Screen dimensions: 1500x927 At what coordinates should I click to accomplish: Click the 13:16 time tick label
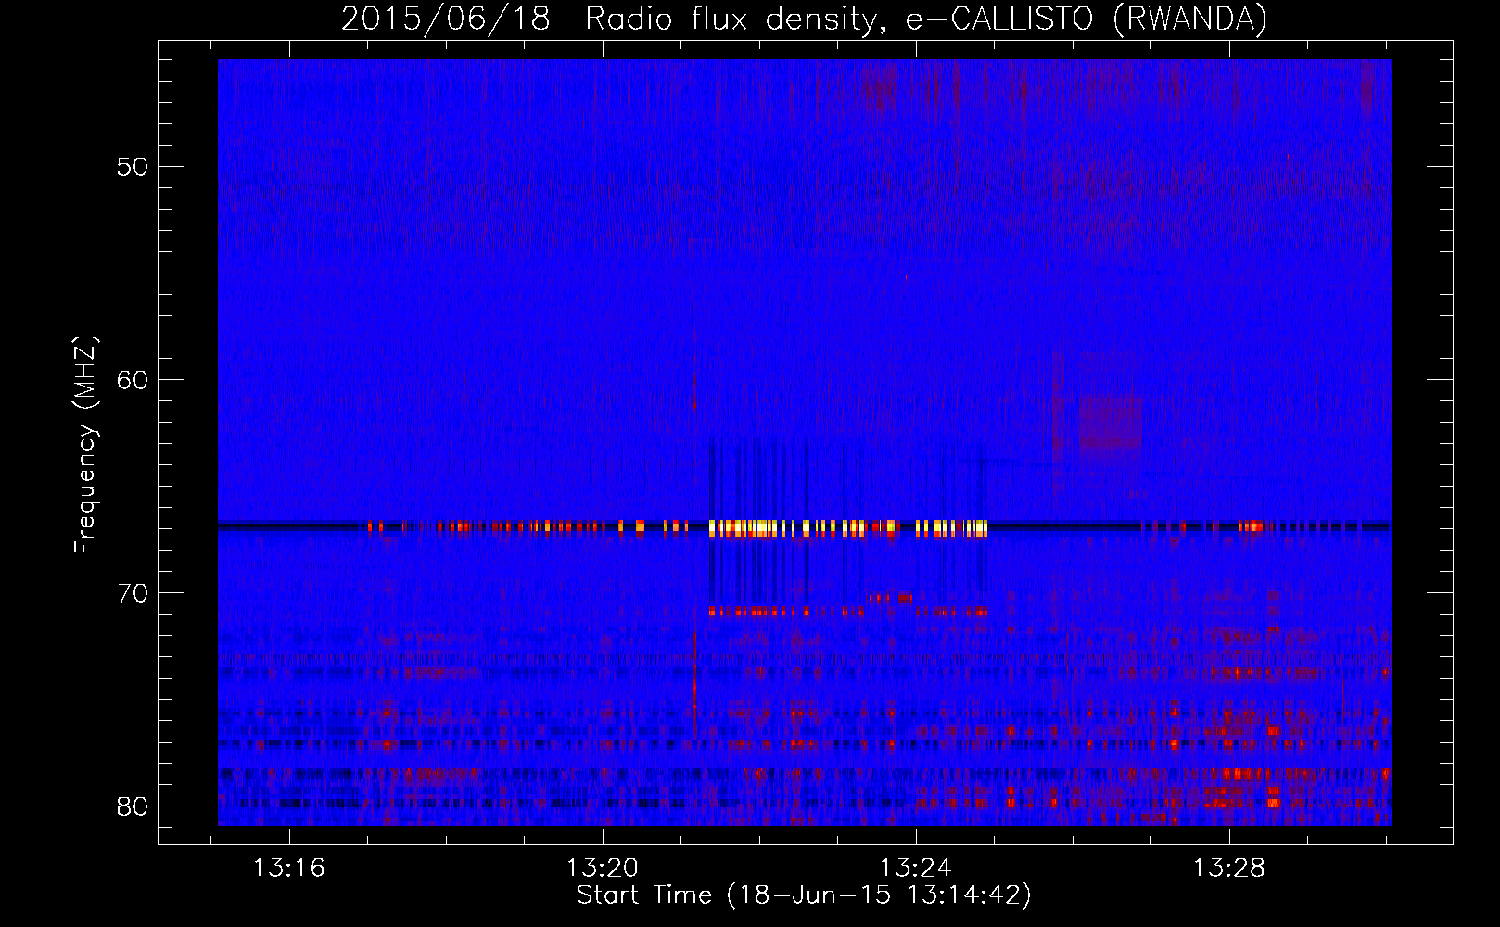(x=289, y=868)
